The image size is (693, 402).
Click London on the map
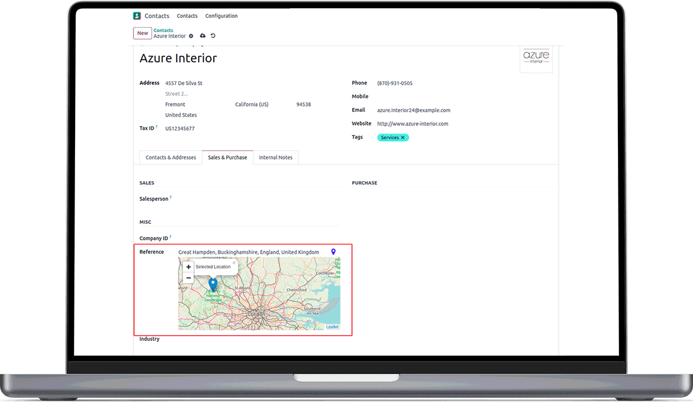click(257, 314)
